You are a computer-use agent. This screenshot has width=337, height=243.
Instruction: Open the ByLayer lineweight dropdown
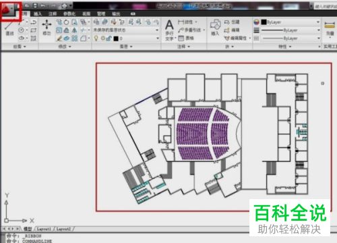pyautogui.click(x=290, y=30)
